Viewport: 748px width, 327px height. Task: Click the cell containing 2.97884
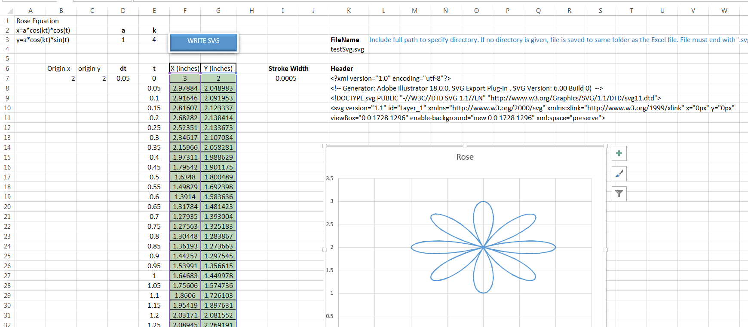coord(185,88)
